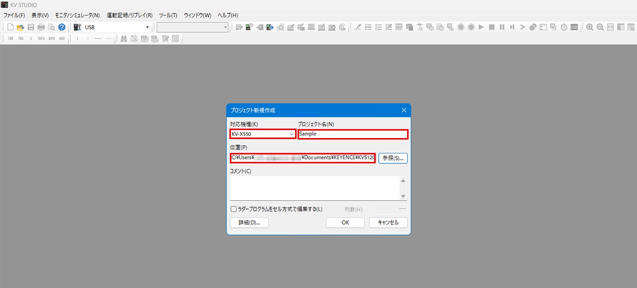Open the ファイル(F) menu

click(14, 15)
